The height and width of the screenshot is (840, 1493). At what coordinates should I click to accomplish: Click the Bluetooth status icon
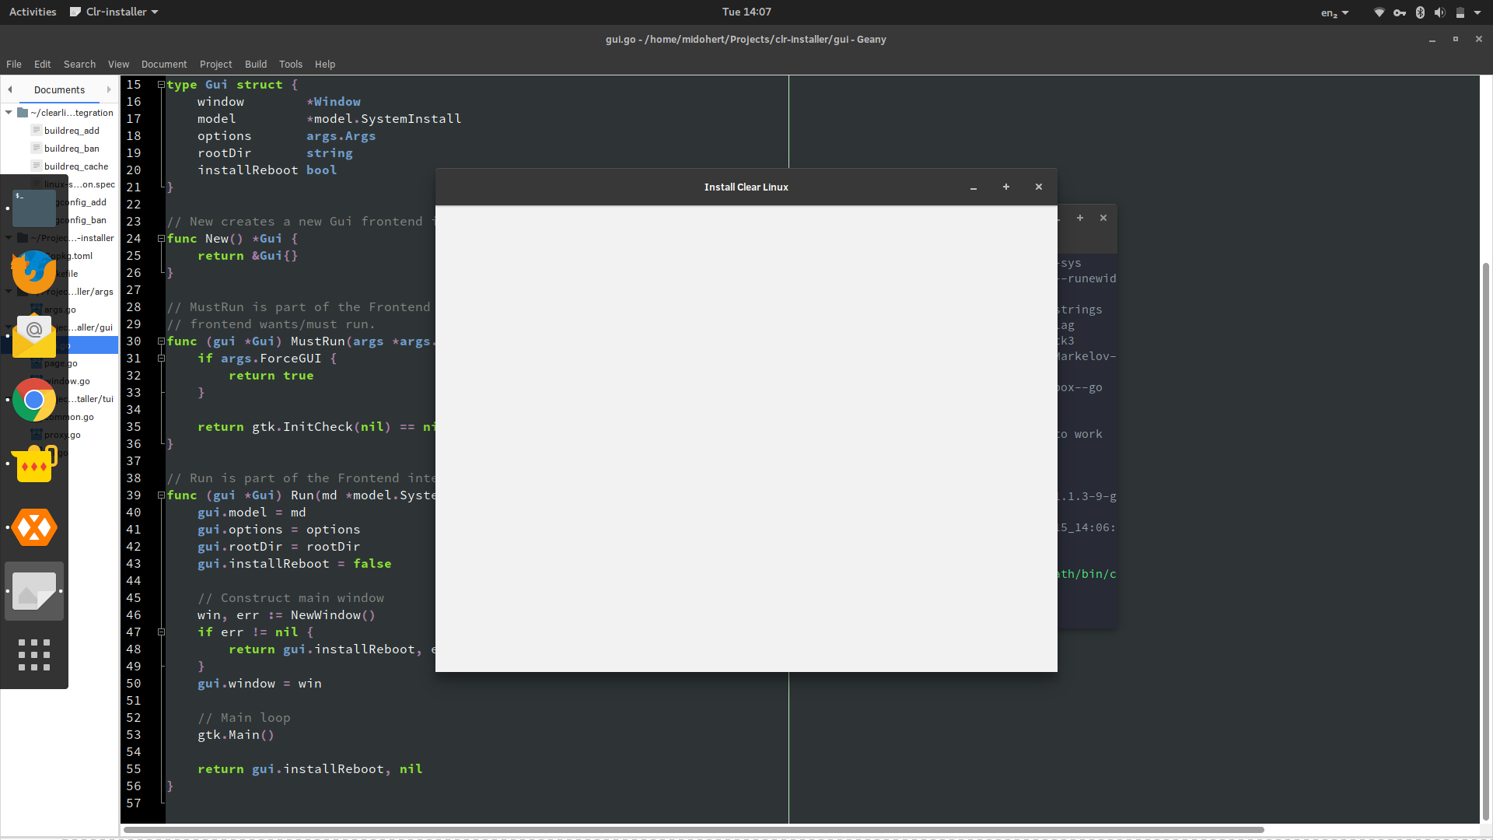(x=1420, y=12)
